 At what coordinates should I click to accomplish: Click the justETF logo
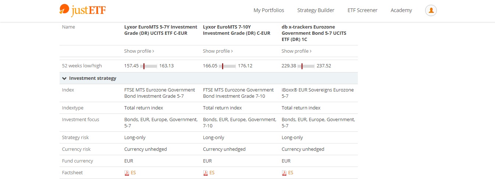(x=82, y=10)
